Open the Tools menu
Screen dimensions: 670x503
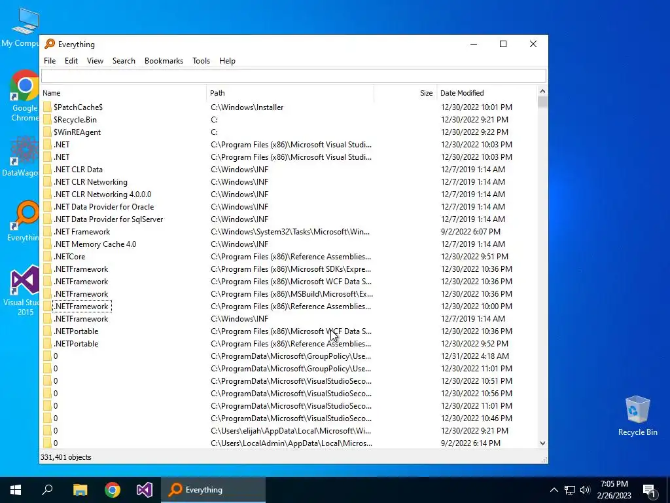(x=201, y=61)
